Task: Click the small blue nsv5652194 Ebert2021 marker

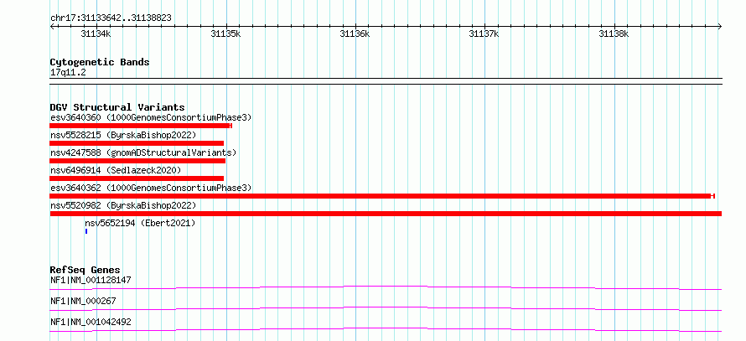Action: [x=86, y=231]
